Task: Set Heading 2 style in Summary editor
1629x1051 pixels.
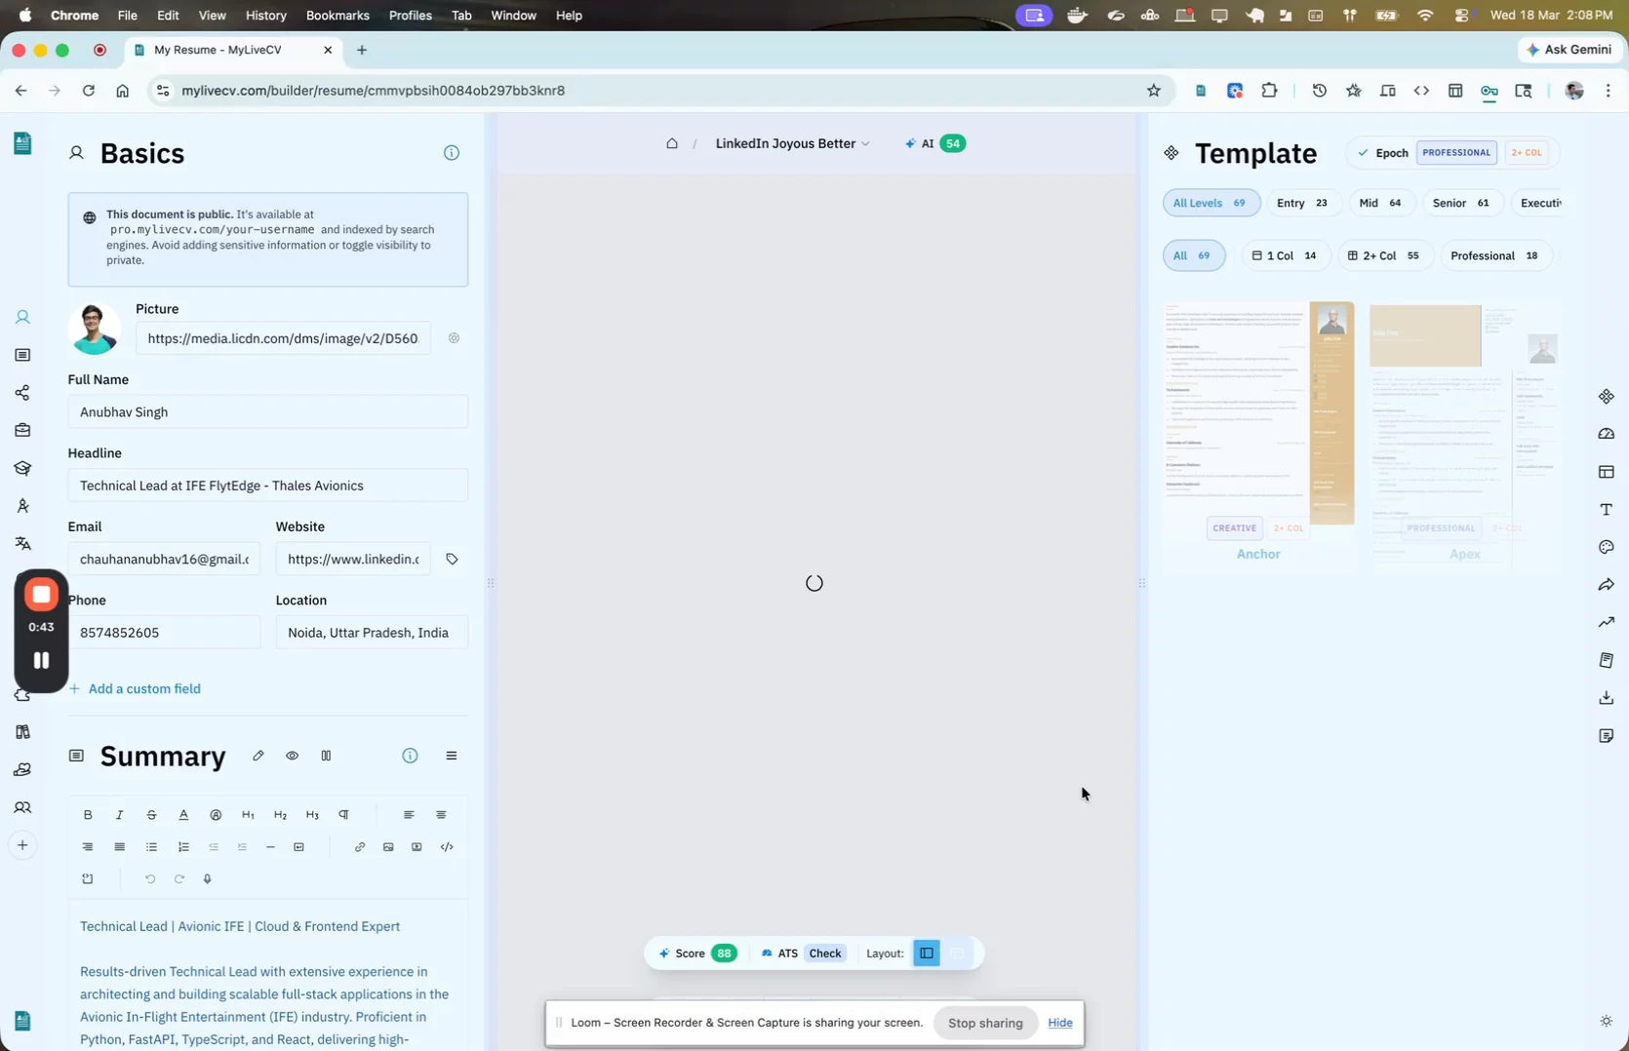Action: 280,814
